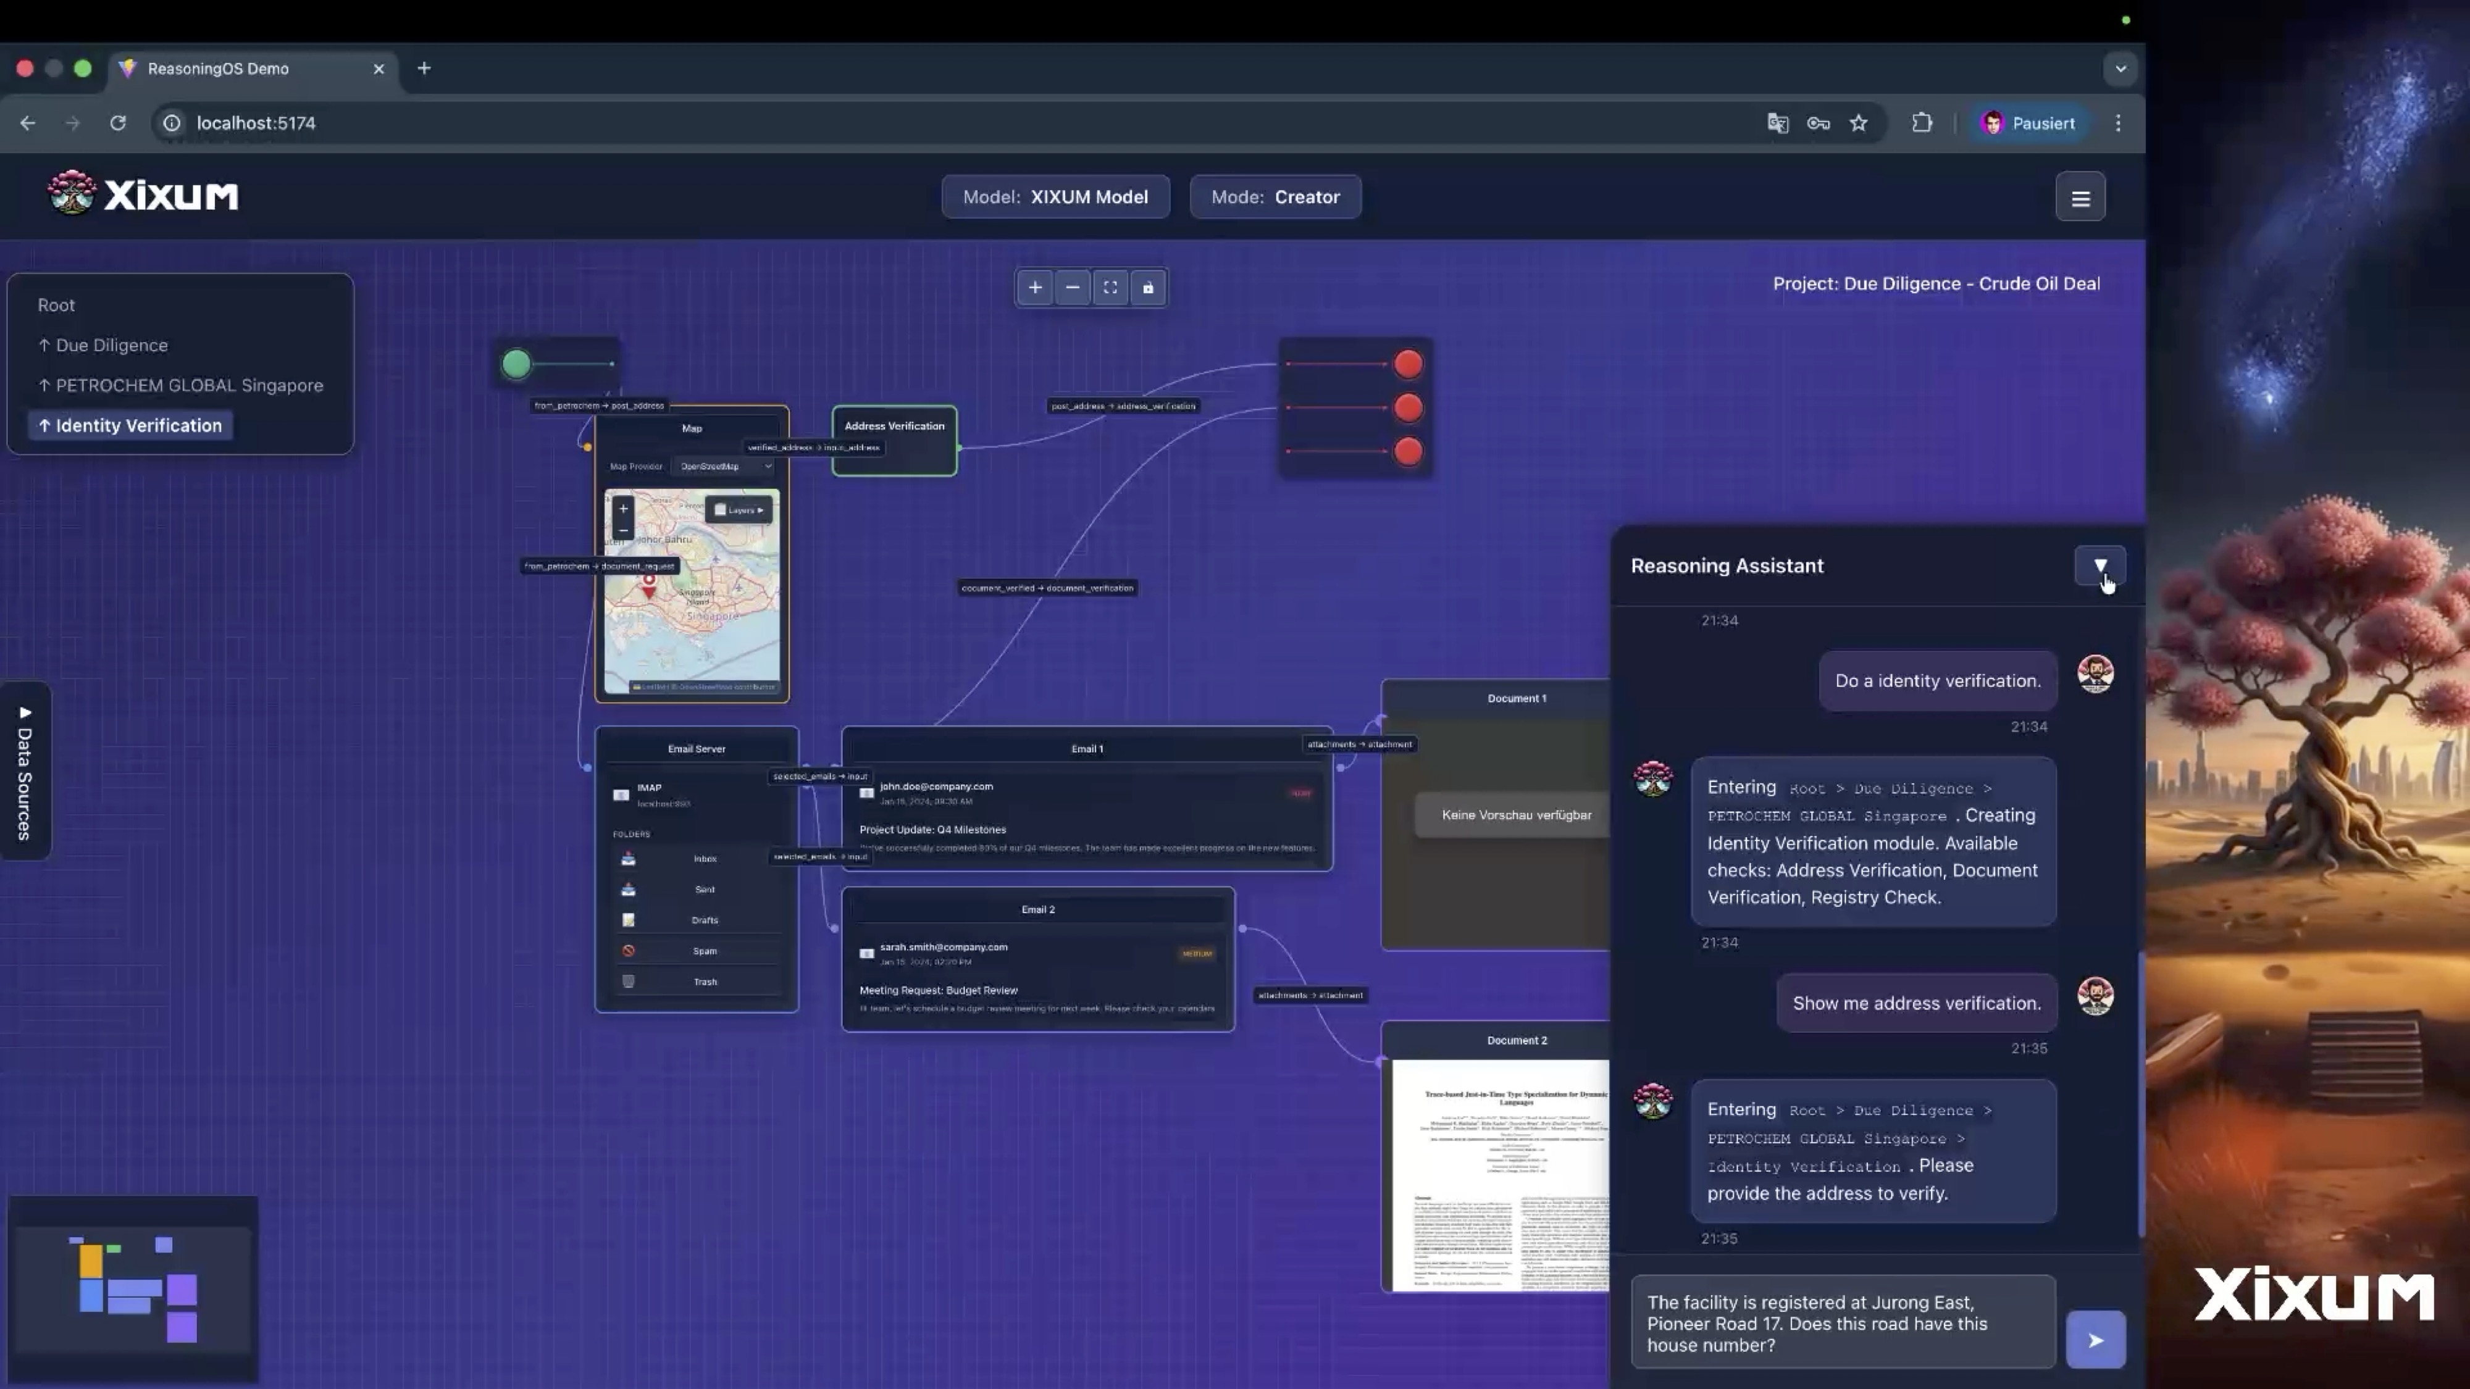The width and height of the screenshot is (2470, 1389).
Task: Click the bottom red output node
Action: click(x=1408, y=451)
